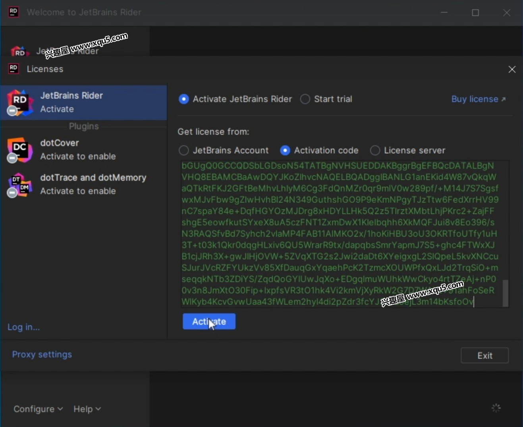Click the loading spinner in the Welcome window
523x427 pixels.
(x=496, y=408)
